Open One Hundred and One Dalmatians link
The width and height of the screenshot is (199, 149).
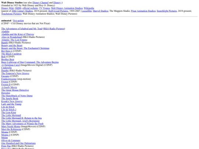(18, 143)
